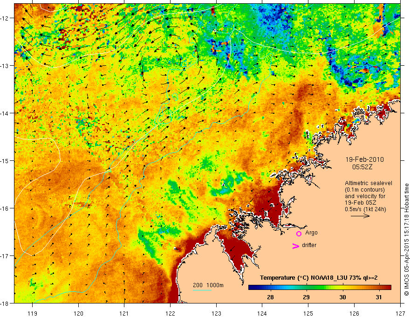410x317 pixels.
Task: Click the '28' colorbar tick label
Action: (x=270, y=297)
